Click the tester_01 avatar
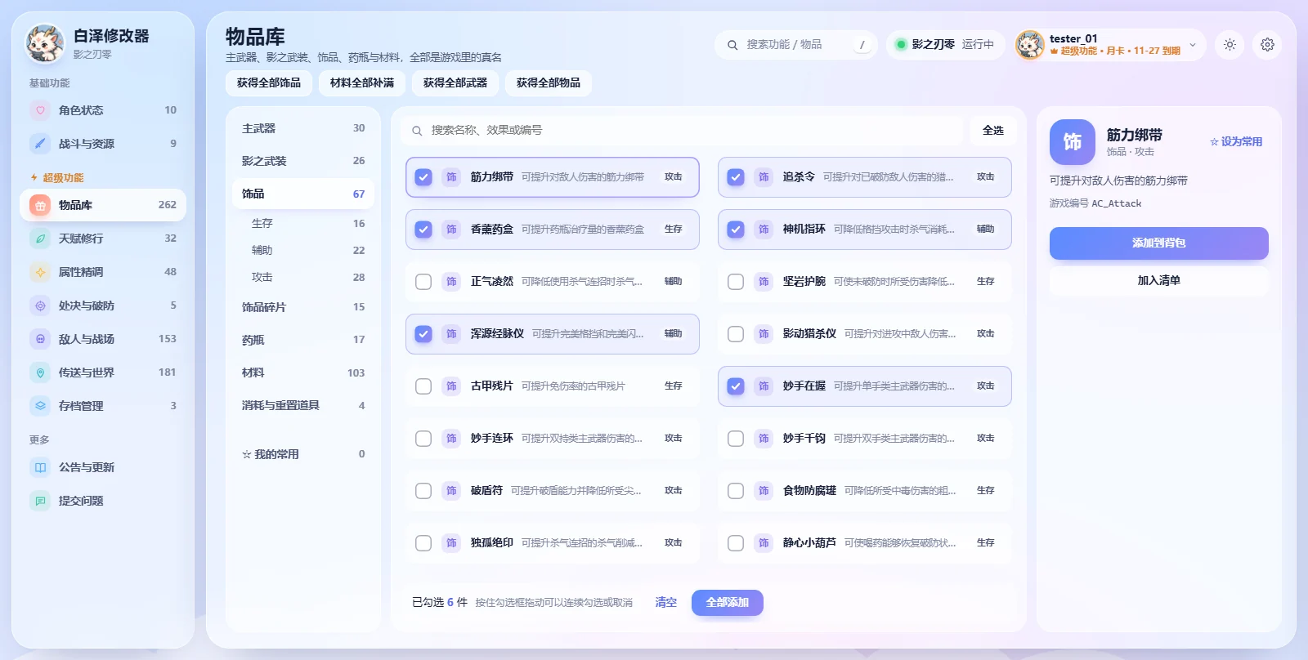 coord(1030,45)
